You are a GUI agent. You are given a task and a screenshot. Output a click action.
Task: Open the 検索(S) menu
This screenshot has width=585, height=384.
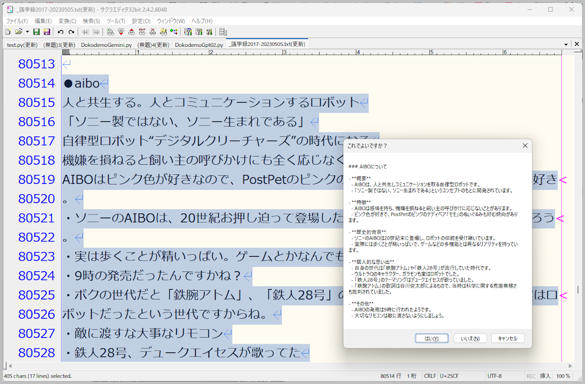point(91,21)
